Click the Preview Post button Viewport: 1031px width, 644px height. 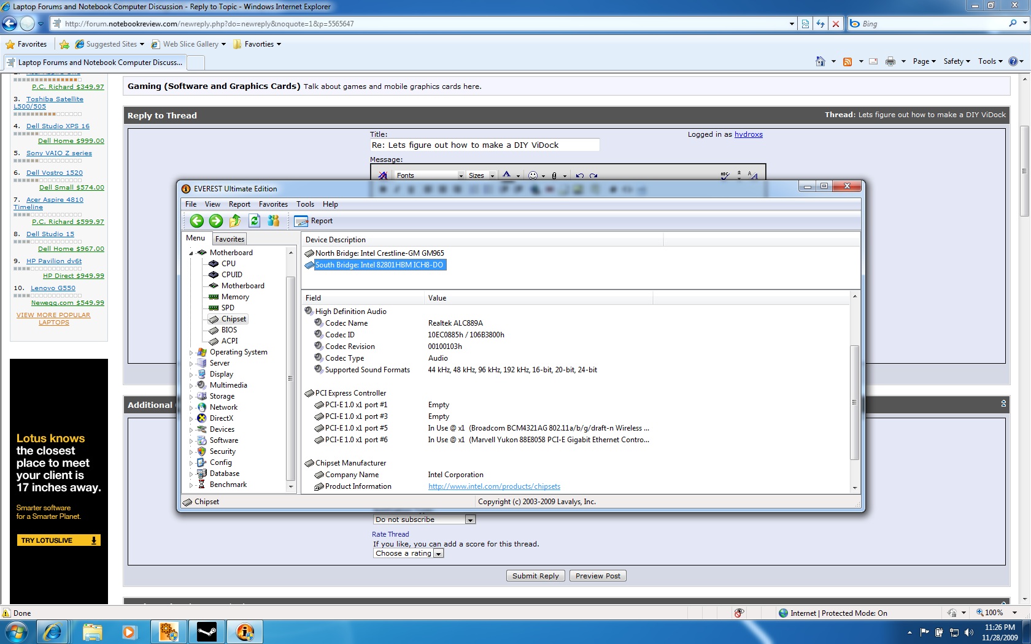(x=598, y=576)
